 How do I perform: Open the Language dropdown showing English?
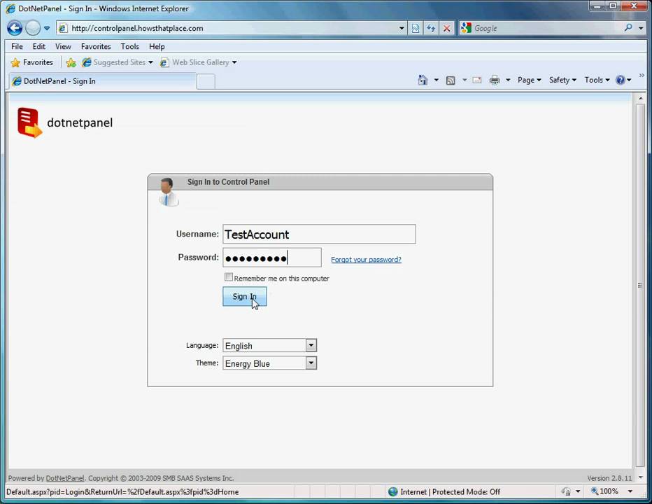[269, 346]
